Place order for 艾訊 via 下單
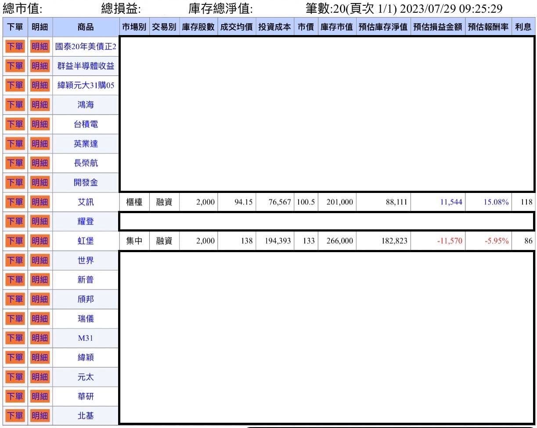 pyautogui.click(x=14, y=202)
